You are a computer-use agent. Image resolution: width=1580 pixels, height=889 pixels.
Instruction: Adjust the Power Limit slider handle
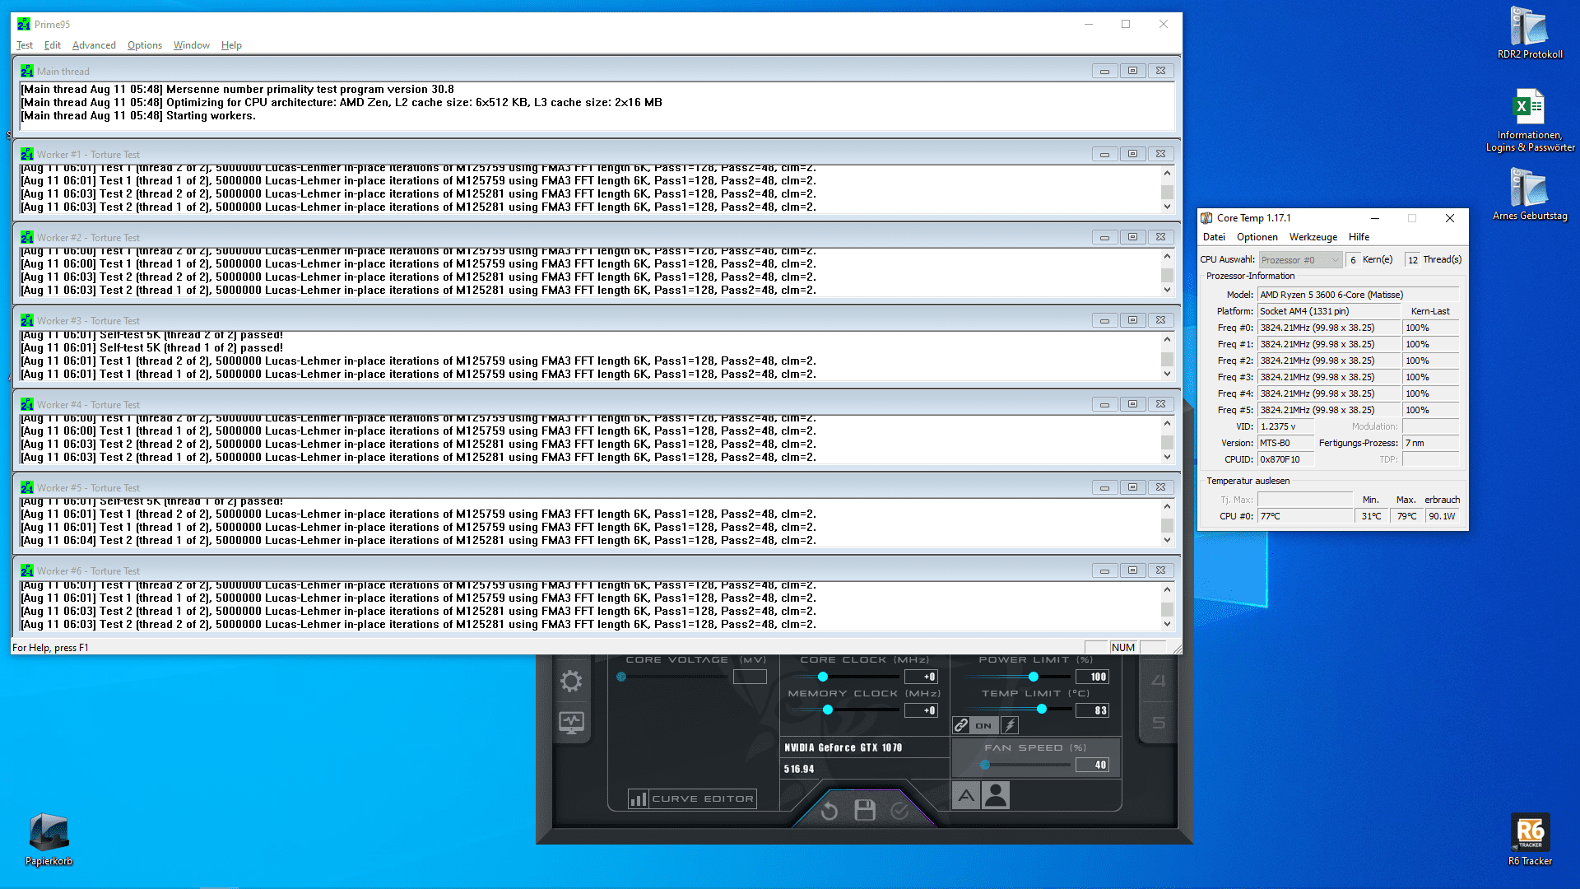click(x=1033, y=677)
